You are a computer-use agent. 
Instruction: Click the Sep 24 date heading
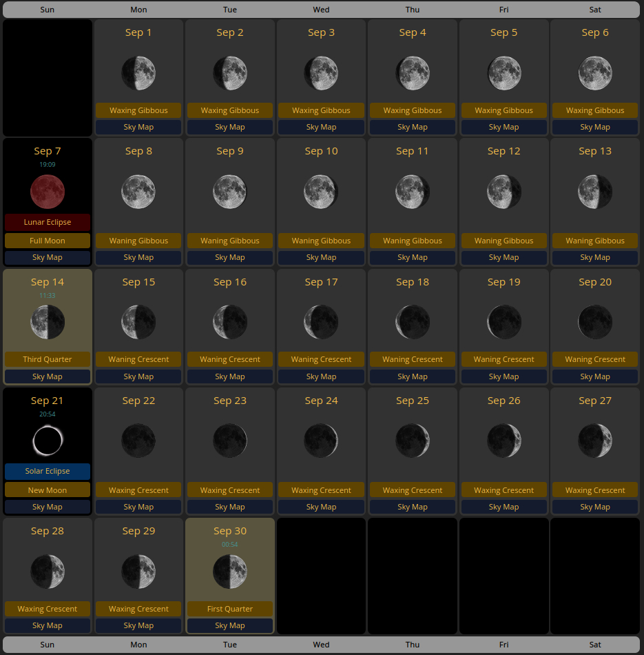(321, 401)
